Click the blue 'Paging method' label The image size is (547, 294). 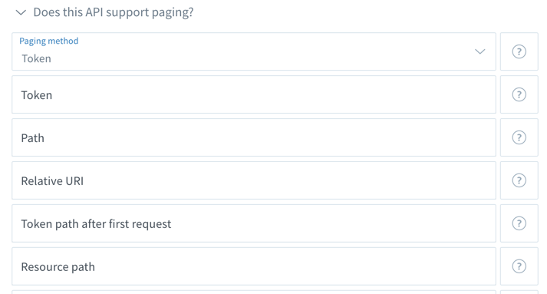[x=49, y=41]
